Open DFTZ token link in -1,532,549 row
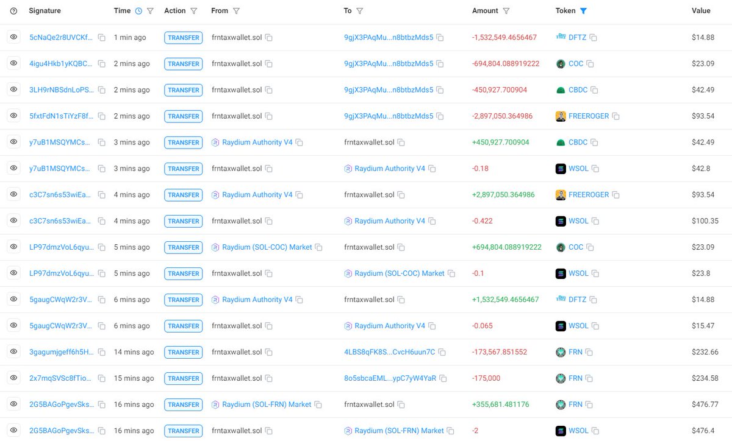The width and height of the screenshot is (732, 441). [578, 38]
